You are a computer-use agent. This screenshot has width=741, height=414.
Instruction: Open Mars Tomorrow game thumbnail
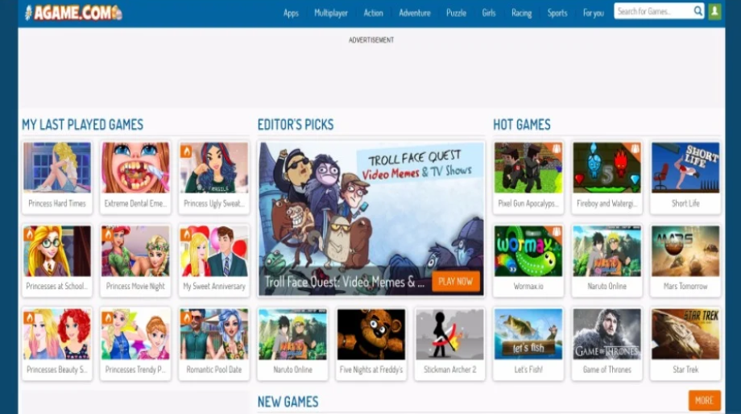[x=685, y=251]
